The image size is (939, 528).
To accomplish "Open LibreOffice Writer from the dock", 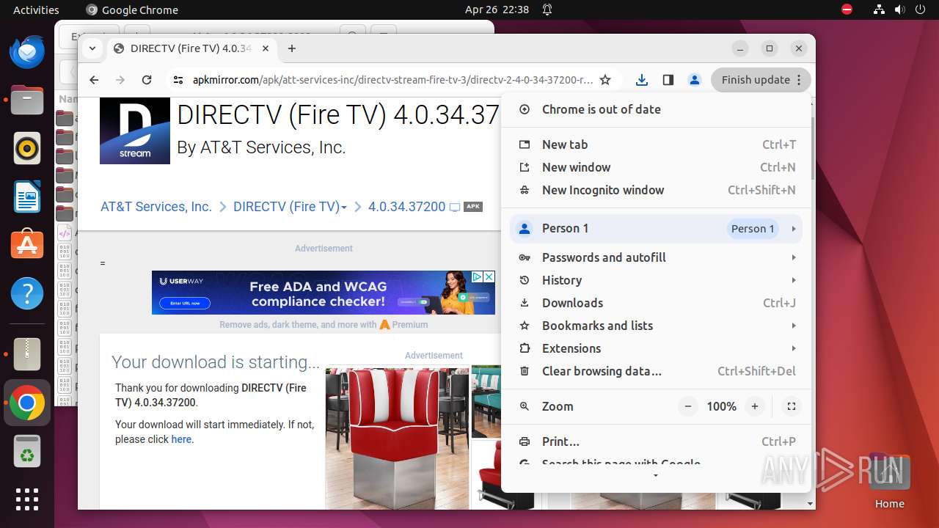I will pos(27,197).
